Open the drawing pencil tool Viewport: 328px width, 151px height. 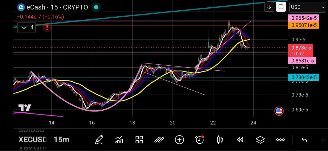99,140
